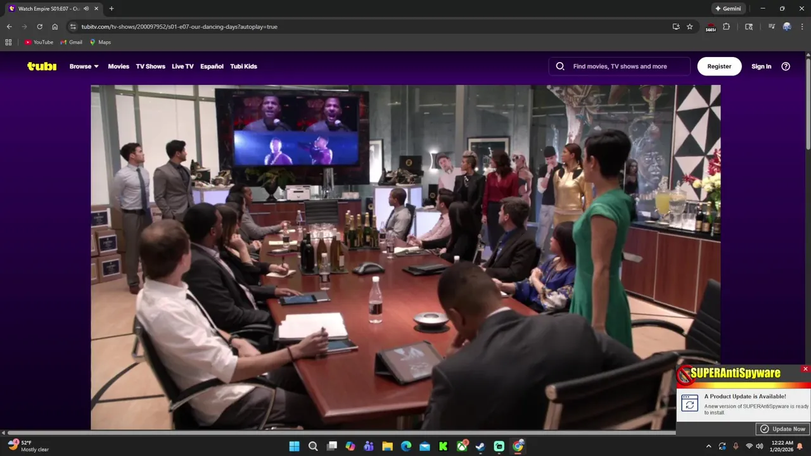
Task: Open the green K app on taskbar
Action: coord(444,446)
